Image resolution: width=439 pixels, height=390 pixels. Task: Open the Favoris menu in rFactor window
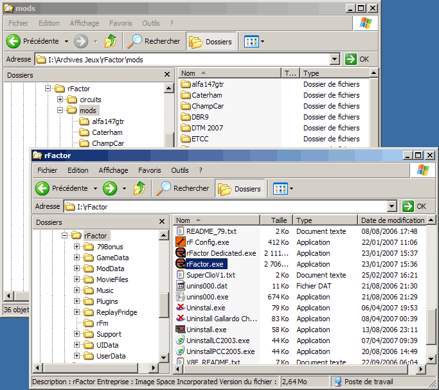point(150,170)
